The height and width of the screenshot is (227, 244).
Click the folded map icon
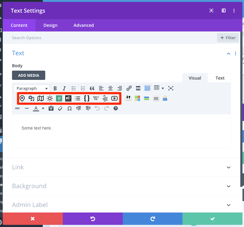click(x=41, y=98)
